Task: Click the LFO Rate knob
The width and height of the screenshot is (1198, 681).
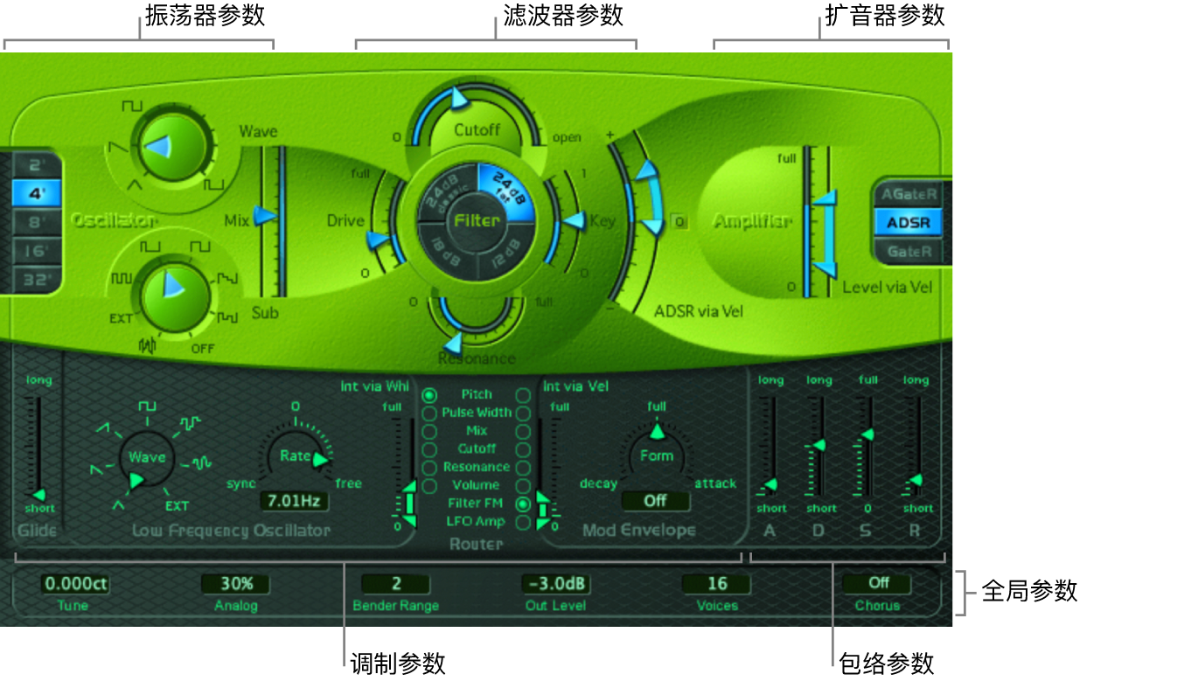Action: 296,456
